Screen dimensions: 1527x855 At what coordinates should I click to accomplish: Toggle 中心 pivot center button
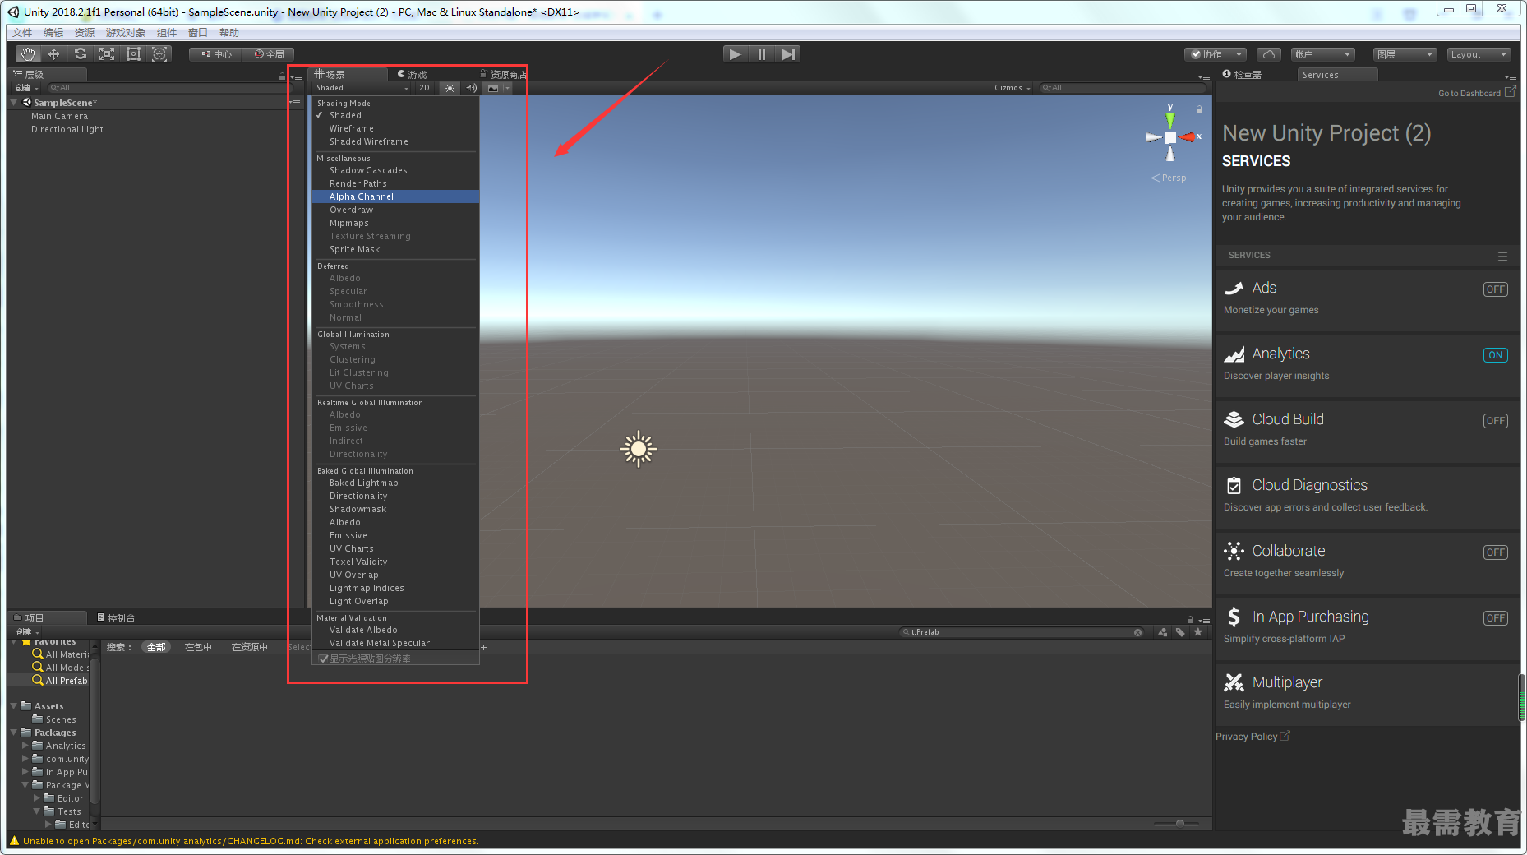coord(216,54)
